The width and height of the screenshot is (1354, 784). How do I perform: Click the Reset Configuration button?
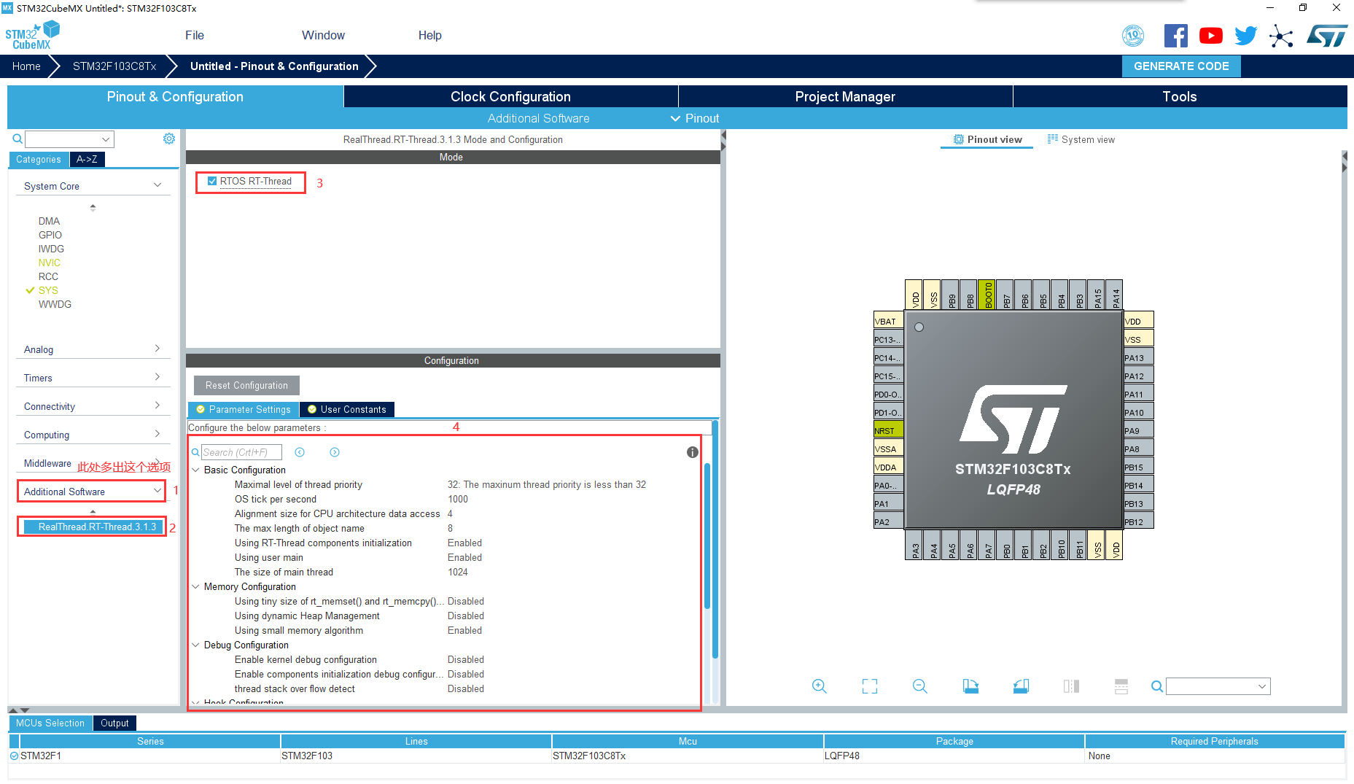tap(246, 385)
